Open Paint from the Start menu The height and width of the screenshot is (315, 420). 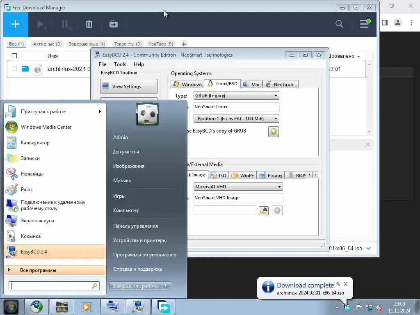tap(55, 189)
